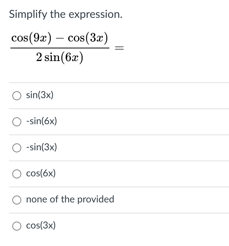Image resolution: width=229 pixels, height=246 pixels.
Task: Click the equals sign after the fraction
Action: point(119,48)
